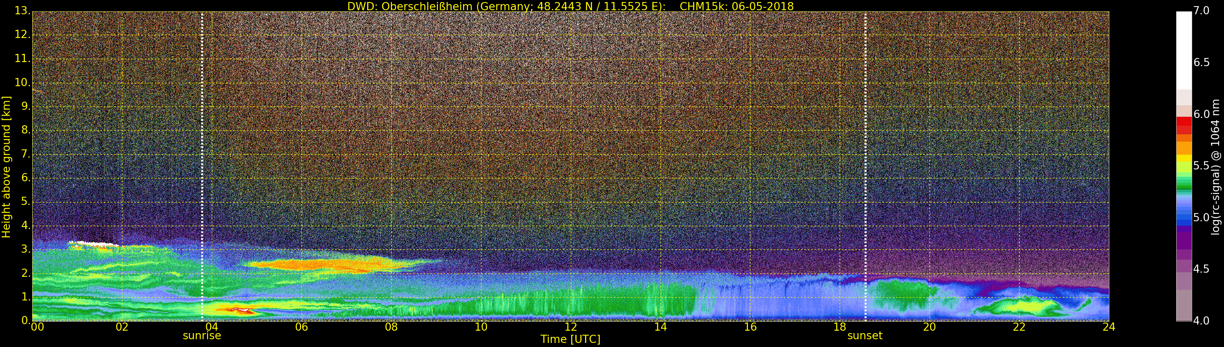Click height-axis tick label '5.'

pos(26,201)
